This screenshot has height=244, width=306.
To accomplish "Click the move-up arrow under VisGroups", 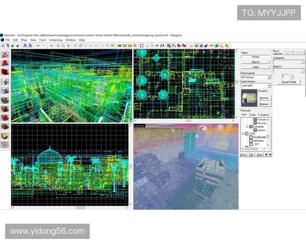I will pyautogui.click(x=265, y=155).
